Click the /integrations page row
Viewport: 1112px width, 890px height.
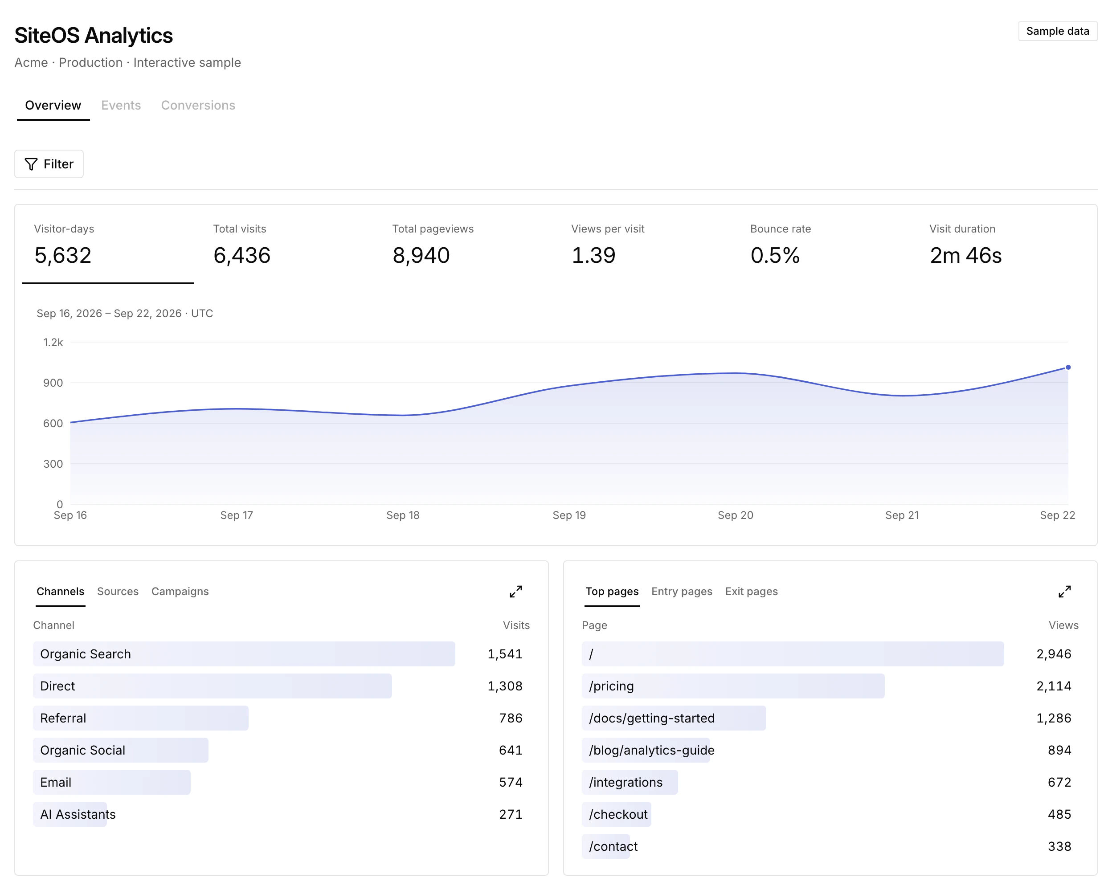(x=830, y=782)
